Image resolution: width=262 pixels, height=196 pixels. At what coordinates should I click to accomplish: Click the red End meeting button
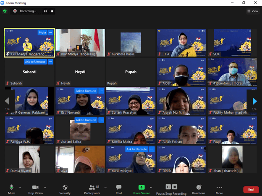[x=251, y=190]
